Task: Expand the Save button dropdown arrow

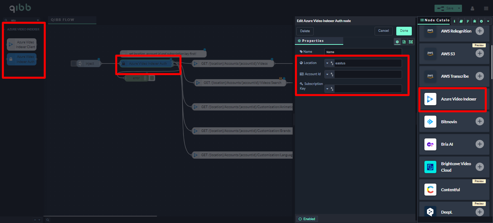Action: click(459, 8)
